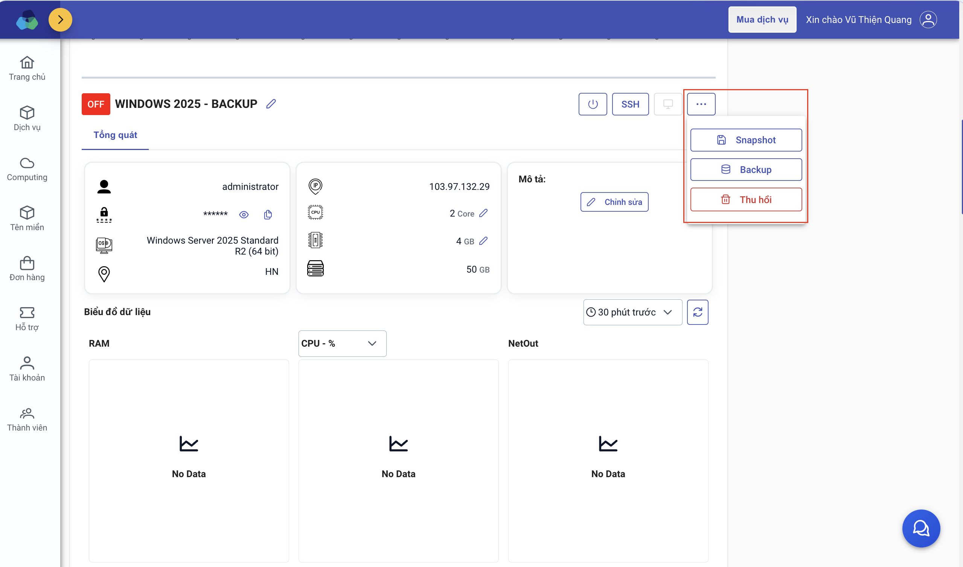Select Snapshot from the actions menu
Viewport: 963px width, 567px height.
746,140
